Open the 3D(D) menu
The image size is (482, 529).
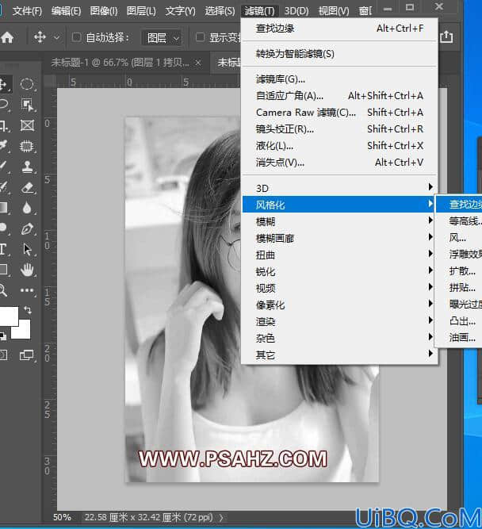point(296,11)
